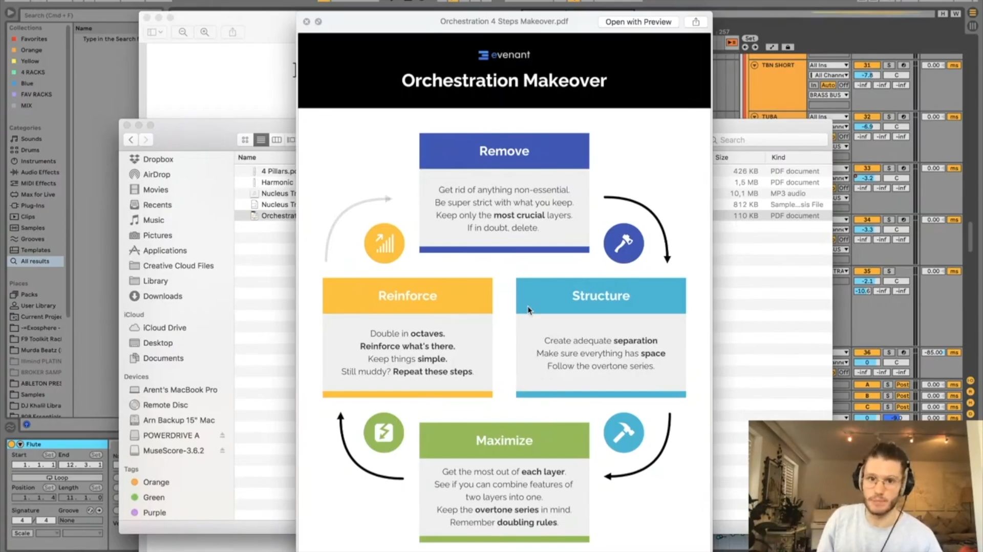Image resolution: width=983 pixels, height=552 pixels.
Task: Open TUBA All Ins input dropdown
Action: (x=829, y=117)
